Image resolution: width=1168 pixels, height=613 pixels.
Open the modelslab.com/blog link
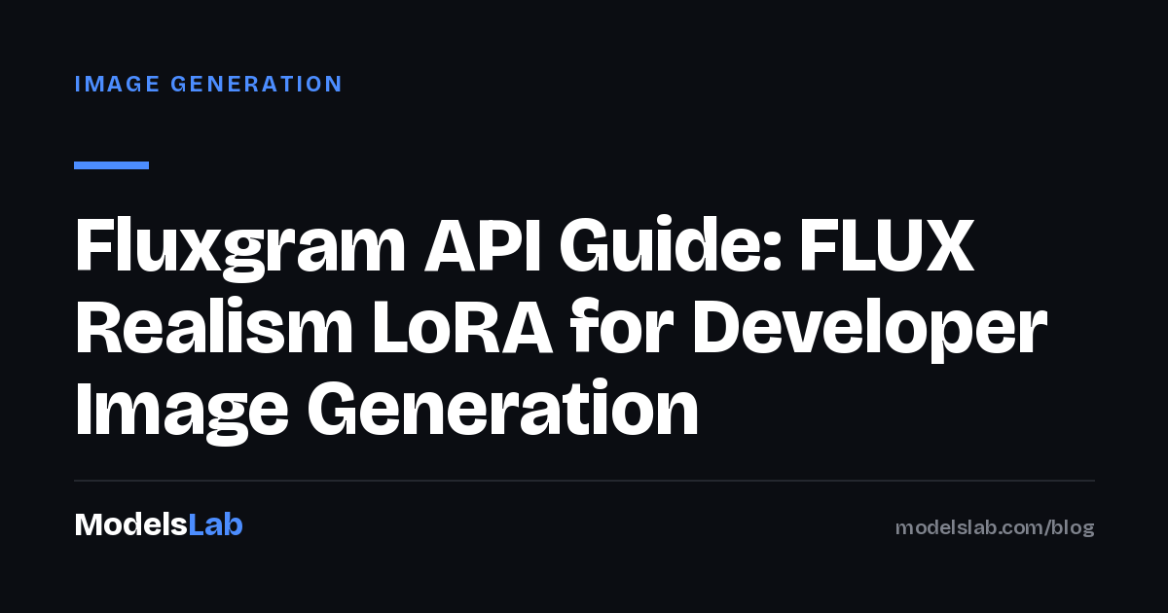coord(995,527)
